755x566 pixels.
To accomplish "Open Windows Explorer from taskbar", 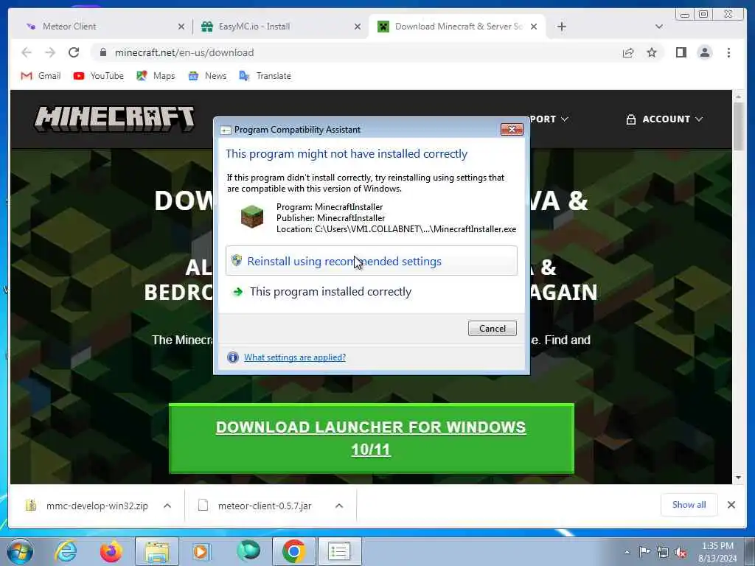I will (x=157, y=551).
